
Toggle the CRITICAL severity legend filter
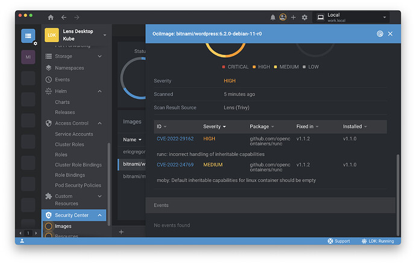click(x=235, y=67)
